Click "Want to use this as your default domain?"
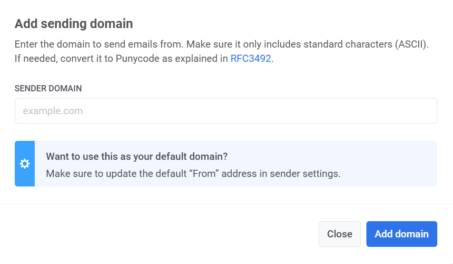Viewport: 453px width, 264px height. click(x=137, y=156)
